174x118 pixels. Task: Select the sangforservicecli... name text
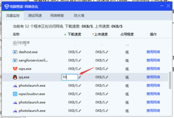click(x=33, y=60)
